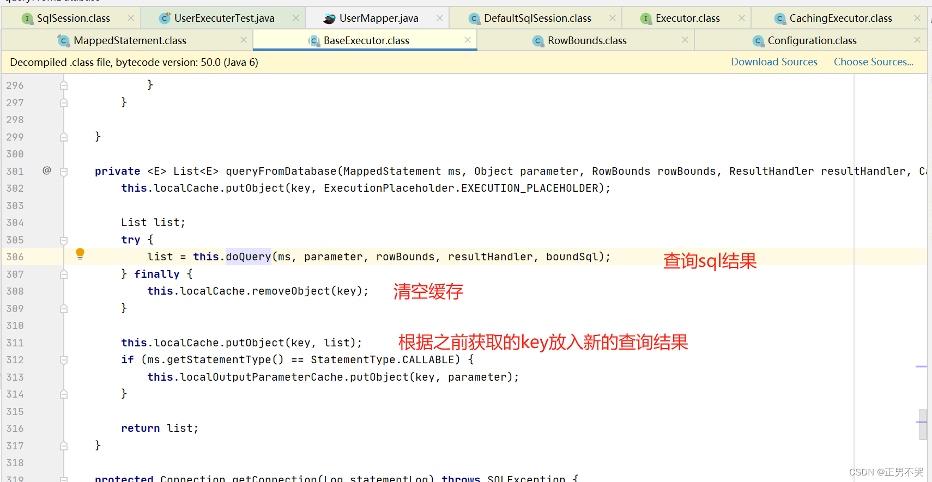This screenshot has width=932, height=482.
Task: Close the SqlSession.class tab
Action: (131, 18)
